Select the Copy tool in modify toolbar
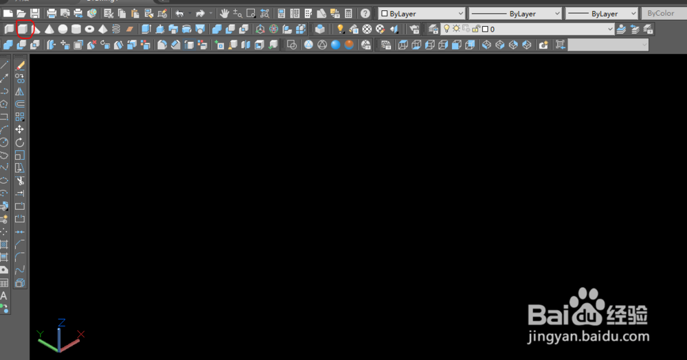 pyautogui.click(x=20, y=79)
